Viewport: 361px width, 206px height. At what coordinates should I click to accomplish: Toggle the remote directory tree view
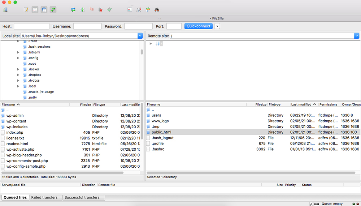(44, 10)
